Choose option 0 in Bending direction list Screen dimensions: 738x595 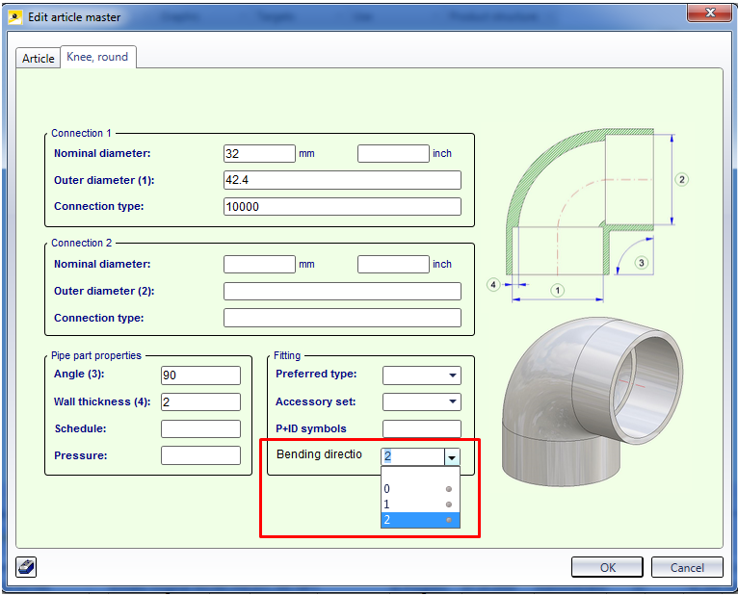coord(419,489)
